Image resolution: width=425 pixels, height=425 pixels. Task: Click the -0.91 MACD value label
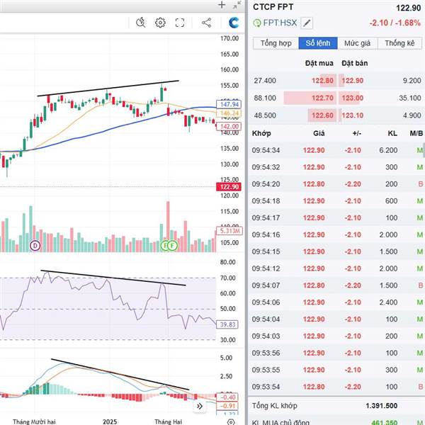[227, 406]
